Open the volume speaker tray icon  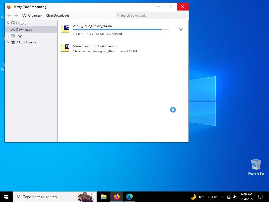pyautogui.click(x=235, y=197)
